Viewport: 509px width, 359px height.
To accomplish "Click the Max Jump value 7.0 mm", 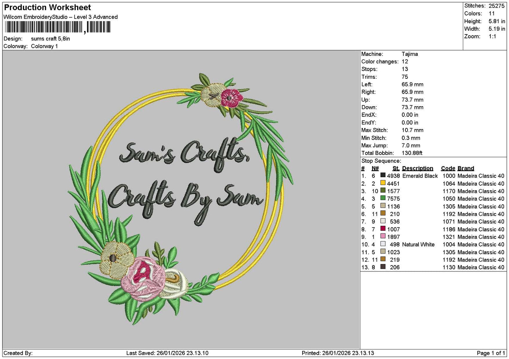I will 411,145.
